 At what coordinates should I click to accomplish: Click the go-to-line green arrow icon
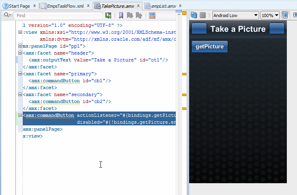[x=108, y=15]
